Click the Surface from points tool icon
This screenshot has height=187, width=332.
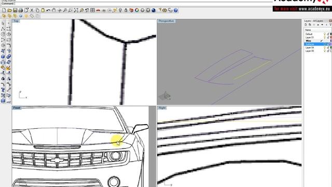click(x=3, y=51)
